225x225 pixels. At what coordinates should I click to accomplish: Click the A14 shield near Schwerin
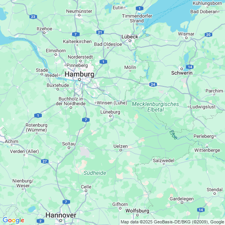pos(190,67)
